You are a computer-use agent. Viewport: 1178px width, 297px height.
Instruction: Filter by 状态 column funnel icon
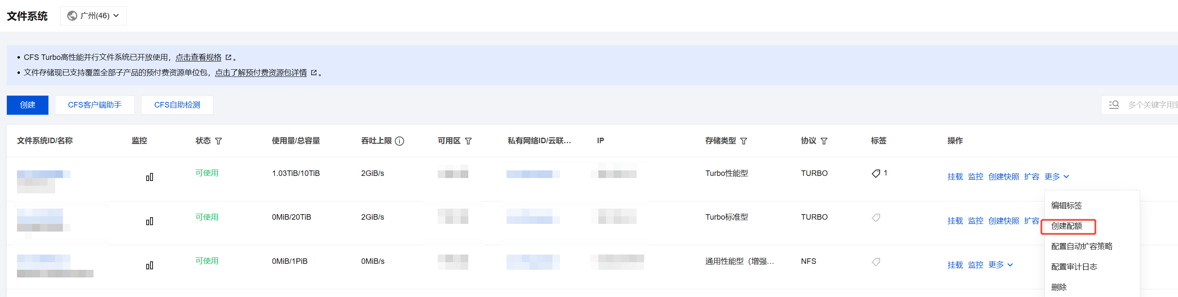coord(218,141)
